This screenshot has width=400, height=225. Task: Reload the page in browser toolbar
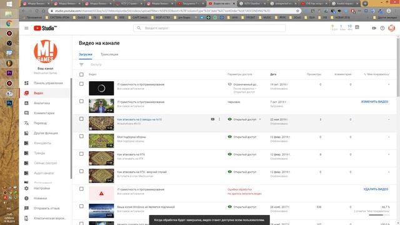pos(37,11)
